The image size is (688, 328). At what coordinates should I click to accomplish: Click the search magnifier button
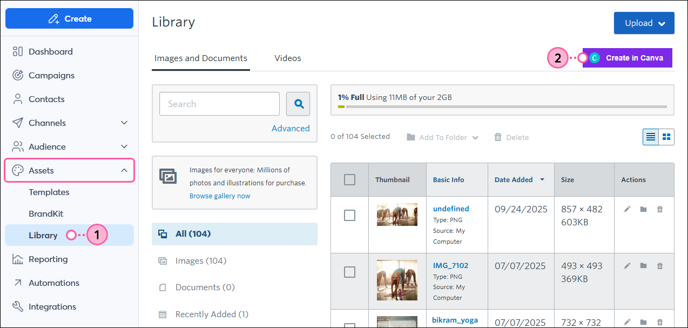298,104
